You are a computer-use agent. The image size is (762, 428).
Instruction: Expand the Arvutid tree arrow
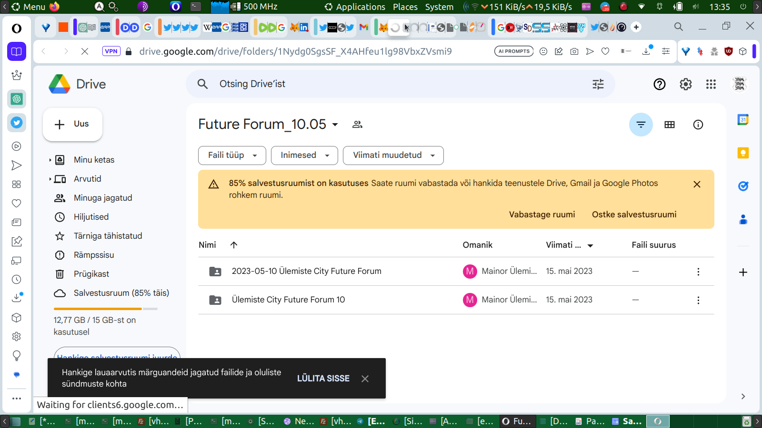coord(50,179)
